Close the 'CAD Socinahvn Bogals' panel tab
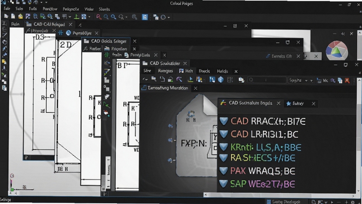 279,103
